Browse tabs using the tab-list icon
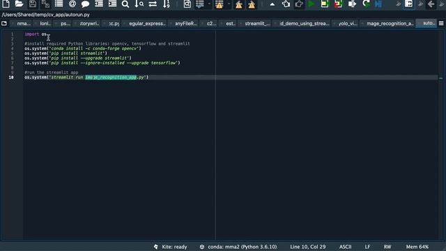The width and height of the screenshot is (446, 251). coord(4,23)
